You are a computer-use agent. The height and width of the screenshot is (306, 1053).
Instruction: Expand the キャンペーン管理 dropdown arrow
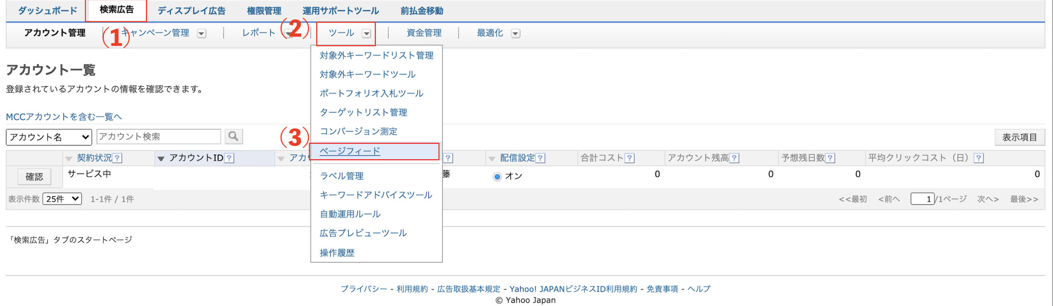[202, 34]
